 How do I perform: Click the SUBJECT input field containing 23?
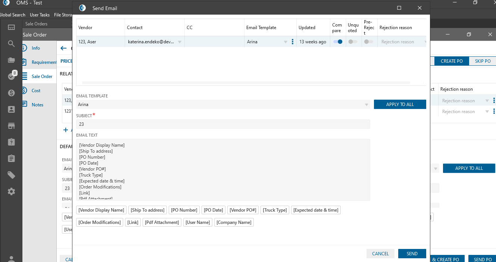pos(223,124)
